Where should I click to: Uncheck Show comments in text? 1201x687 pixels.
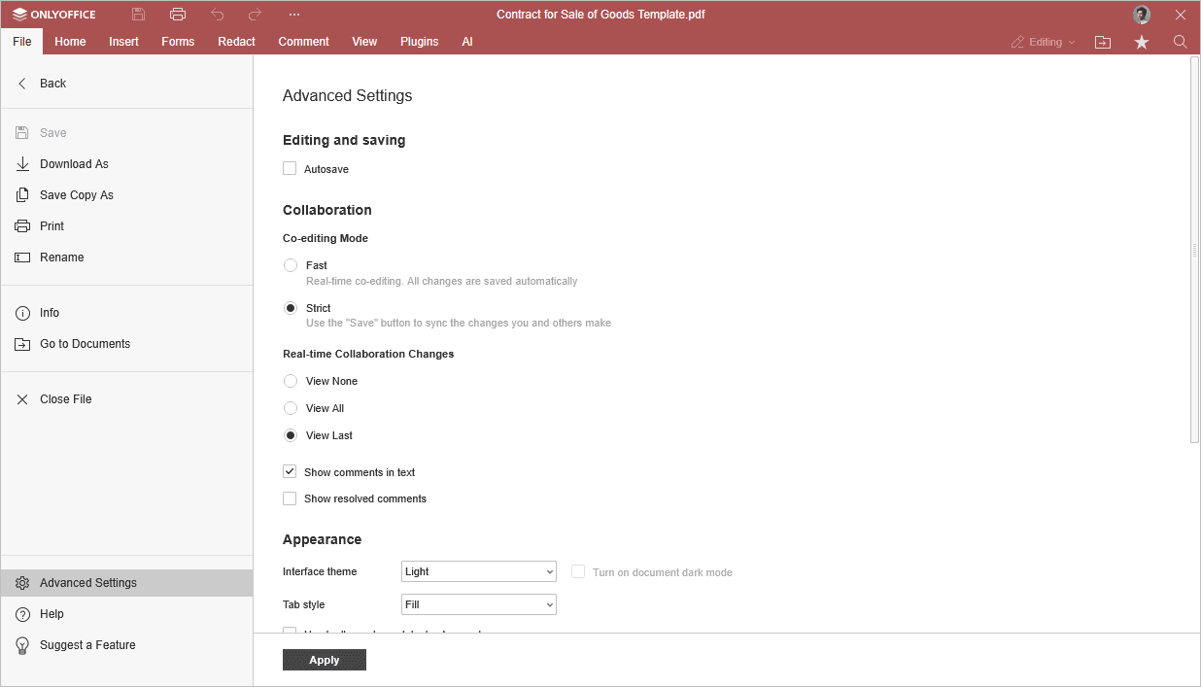290,472
